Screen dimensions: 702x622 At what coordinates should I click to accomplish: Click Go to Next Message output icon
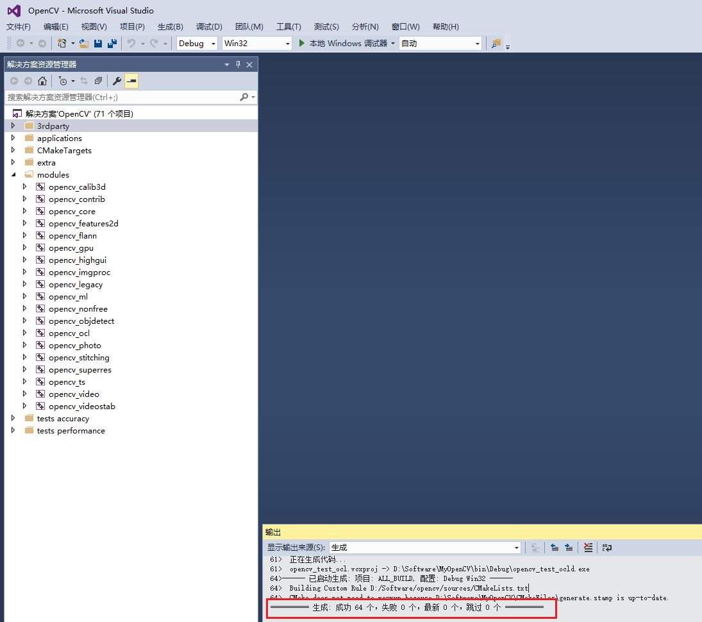[569, 547]
